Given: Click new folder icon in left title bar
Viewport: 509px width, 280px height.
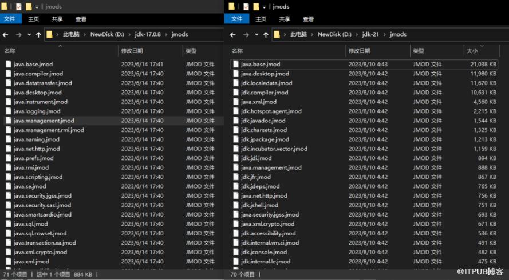Looking at the screenshot, I should pos(29,6).
